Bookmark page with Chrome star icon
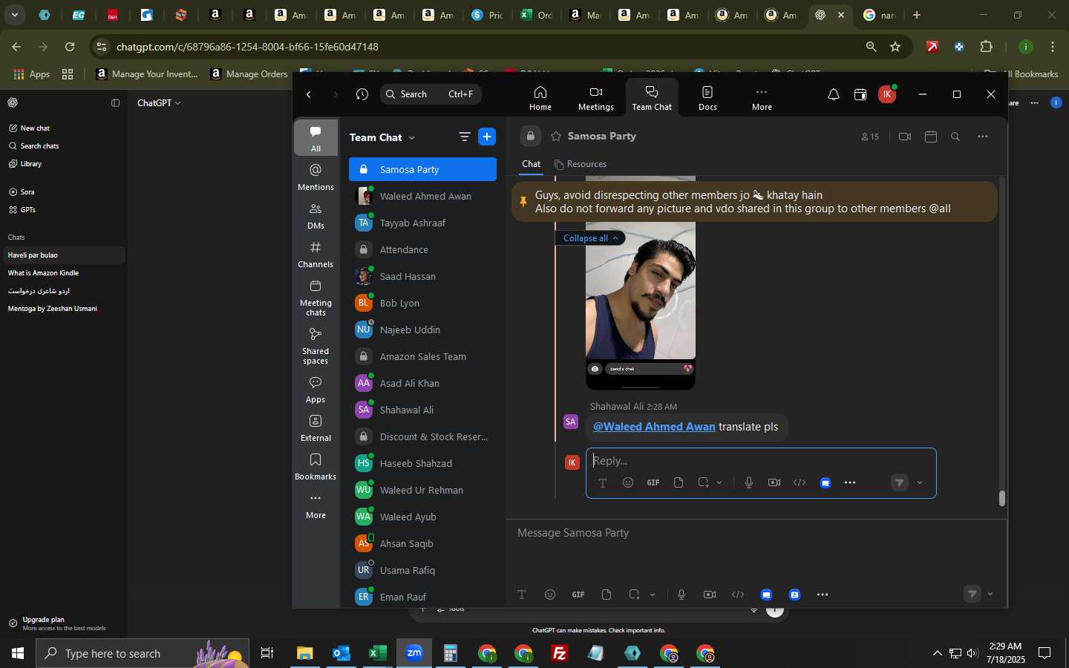The width and height of the screenshot is (1069, 668). point(895,47)
